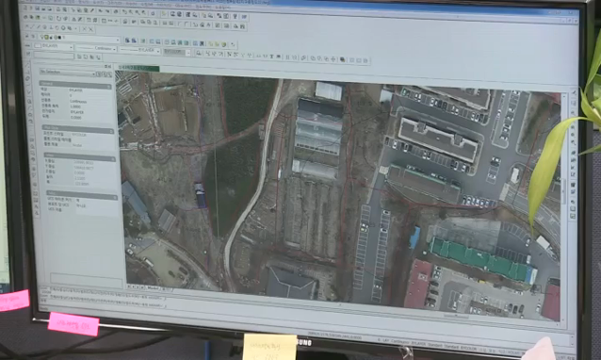Click the second X icon on the snap toolbar

90,29
